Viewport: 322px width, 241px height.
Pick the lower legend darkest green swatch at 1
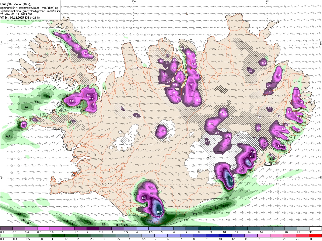pyautogui.click(x=58, y=235)
